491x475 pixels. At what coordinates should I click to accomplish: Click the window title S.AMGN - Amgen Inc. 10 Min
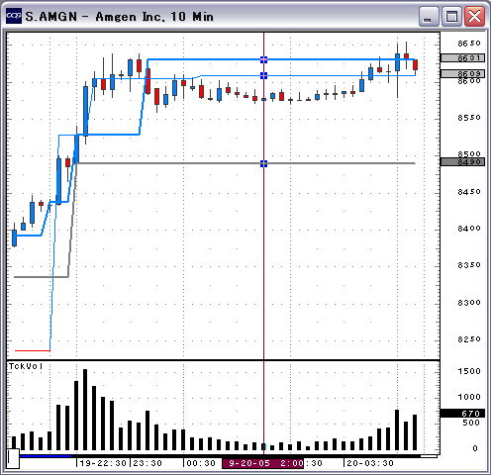119,17
